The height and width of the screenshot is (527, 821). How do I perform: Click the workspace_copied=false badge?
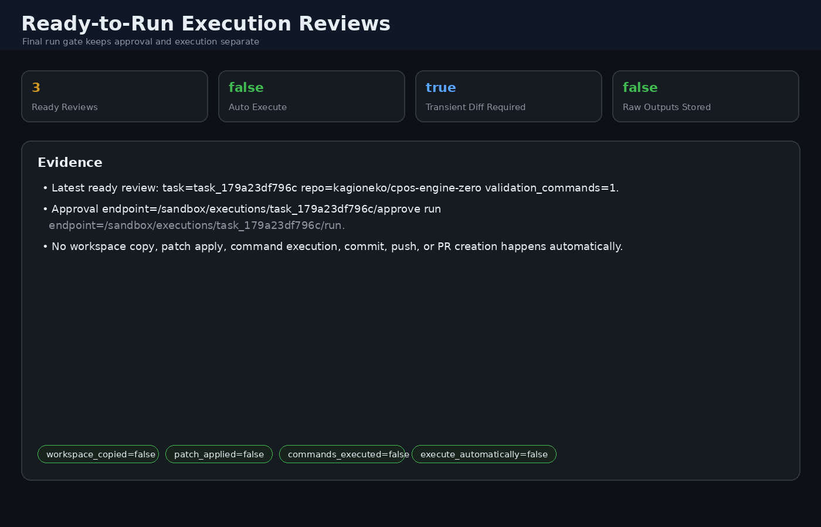click(x=99, y=454)
